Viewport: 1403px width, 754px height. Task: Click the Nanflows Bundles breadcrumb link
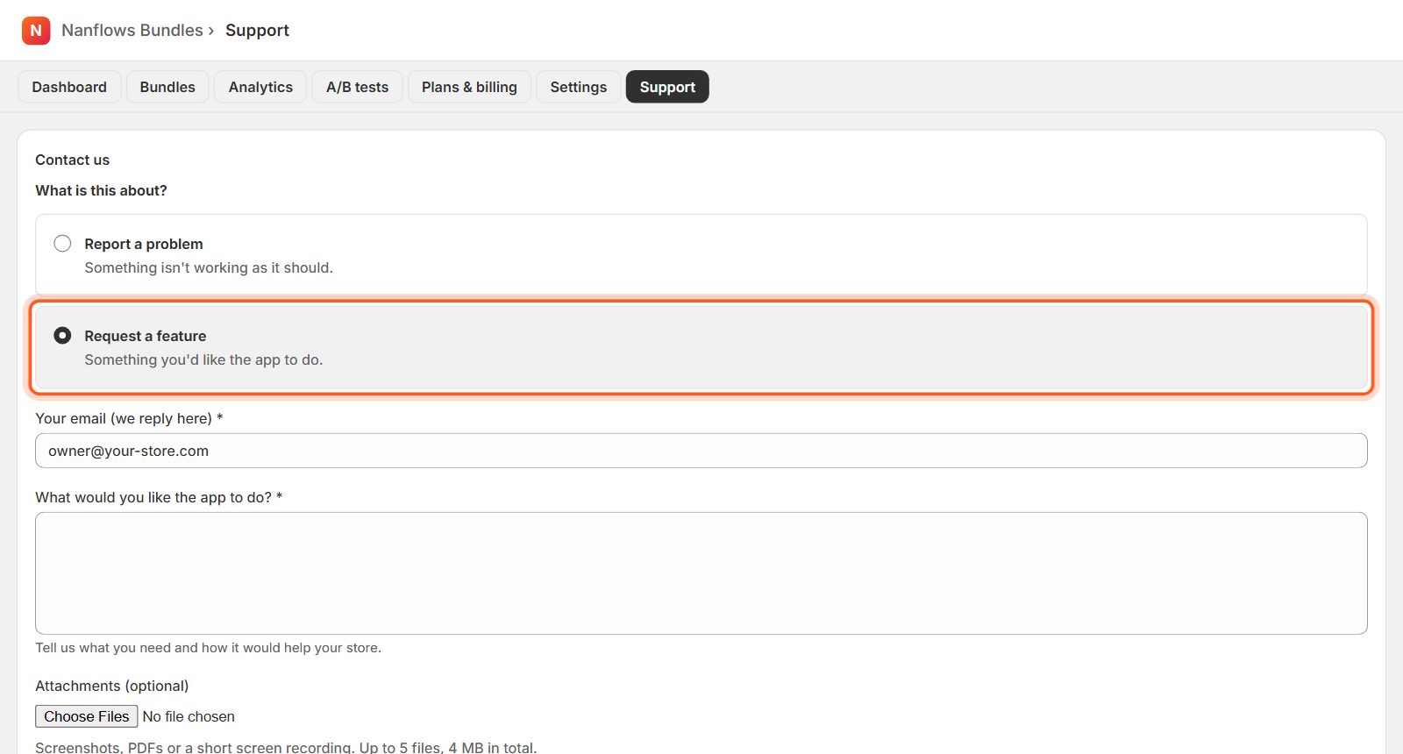[132, 30]
